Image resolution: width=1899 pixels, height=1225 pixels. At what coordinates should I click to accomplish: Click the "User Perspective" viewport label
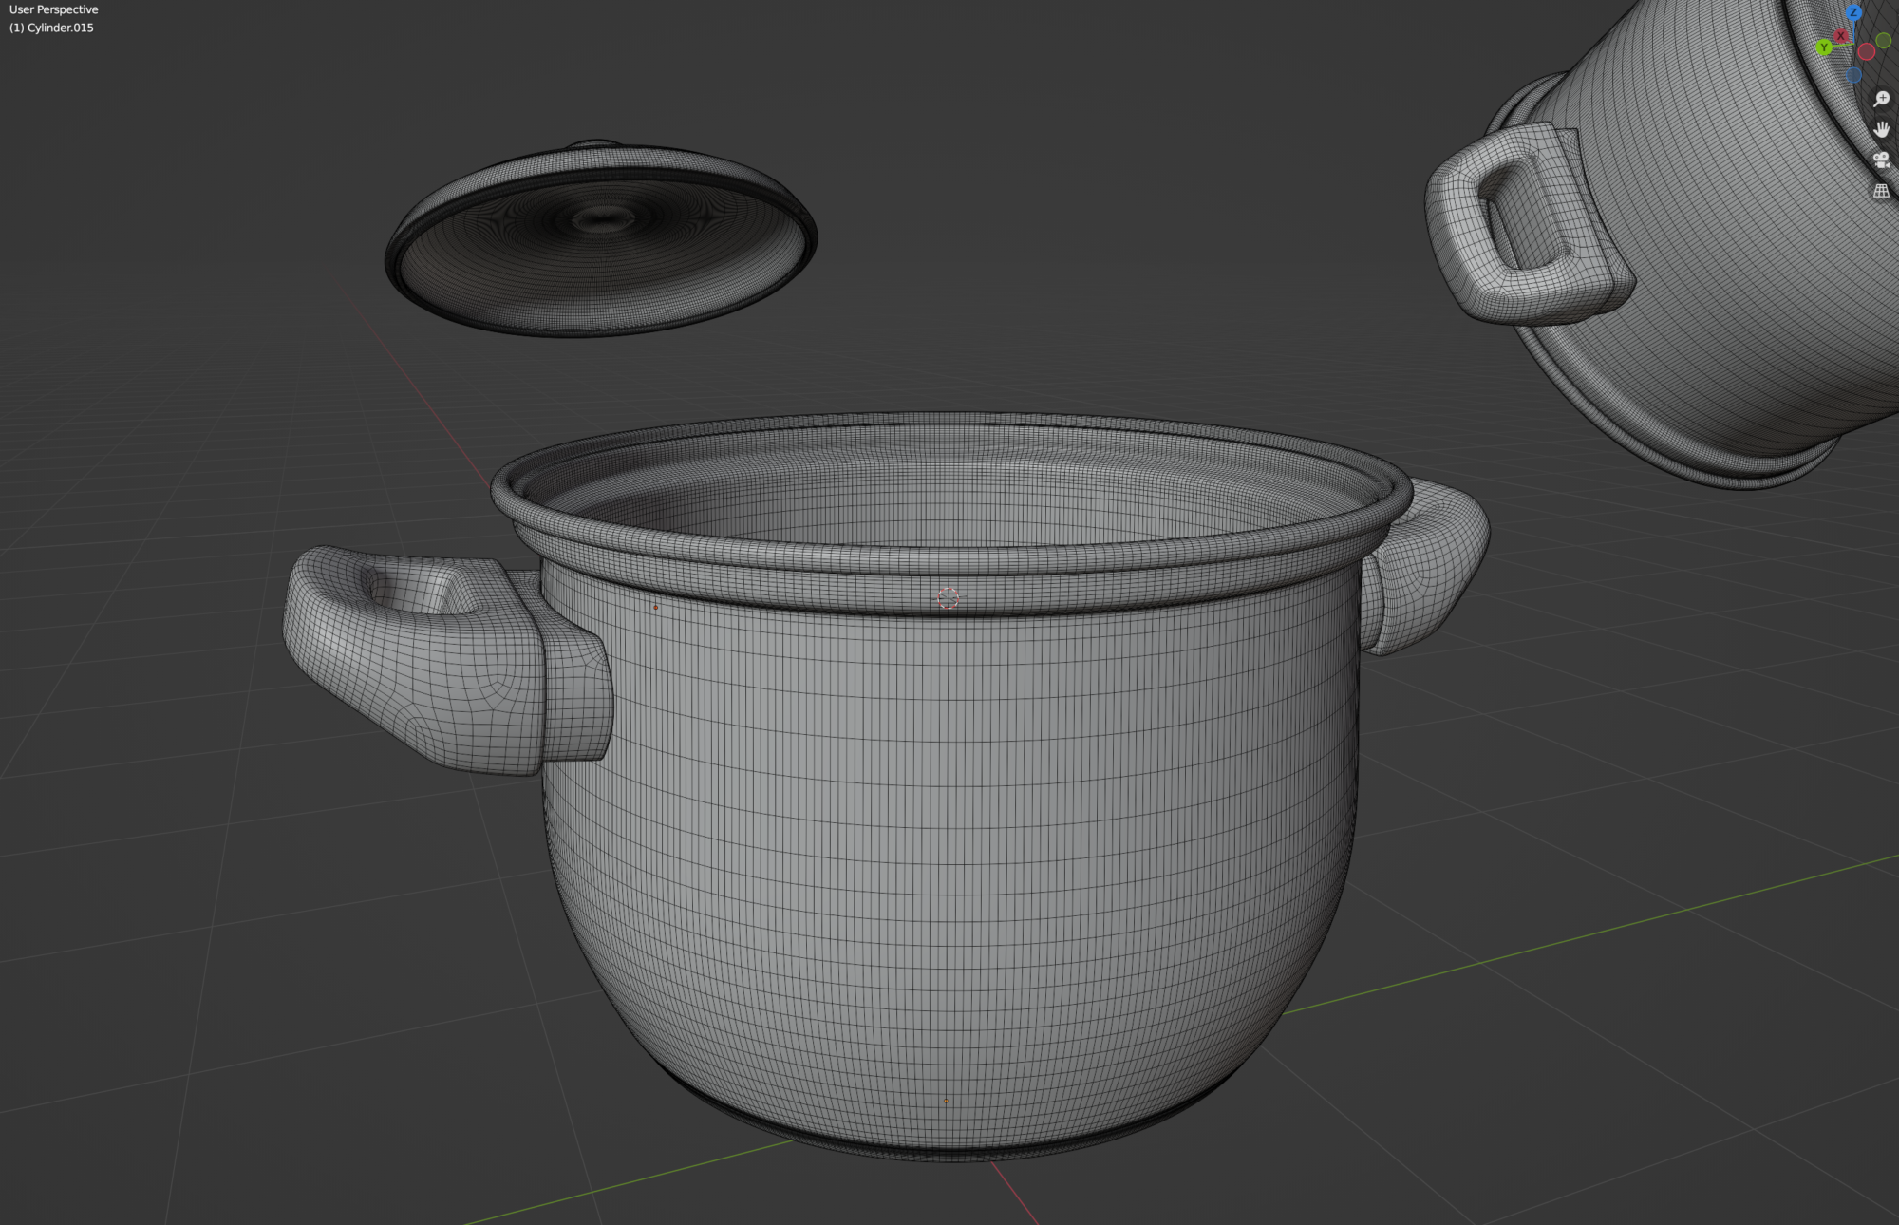click(52, 9)
